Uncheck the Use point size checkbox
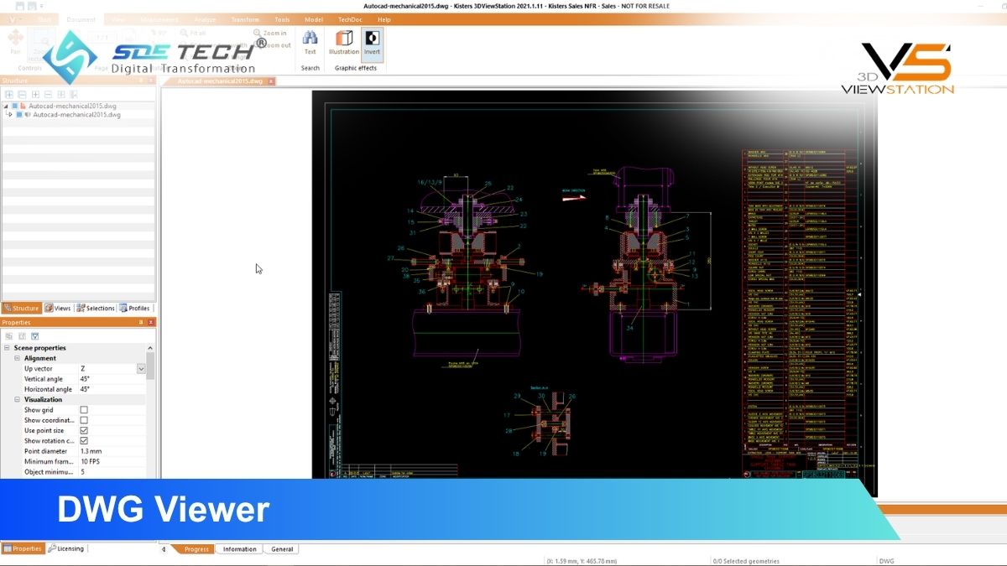The width and height of the screenshot is (1007, 566). [x=84, y=430]
